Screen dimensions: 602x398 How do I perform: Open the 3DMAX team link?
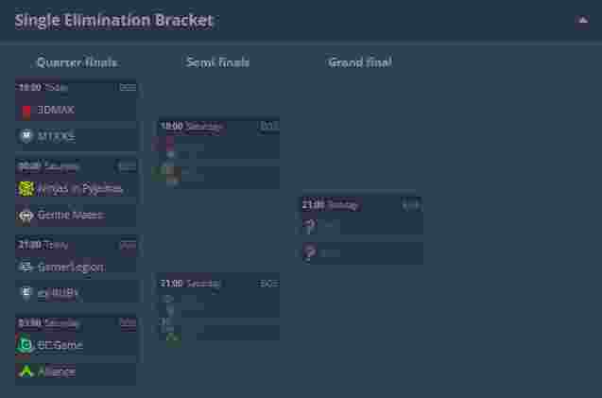(x=56, y=110)
